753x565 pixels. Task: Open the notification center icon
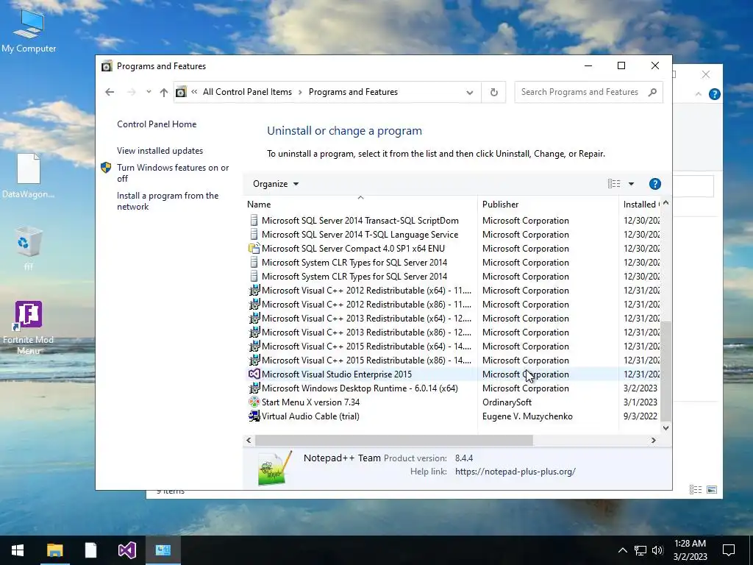click(x=729, y=550)
